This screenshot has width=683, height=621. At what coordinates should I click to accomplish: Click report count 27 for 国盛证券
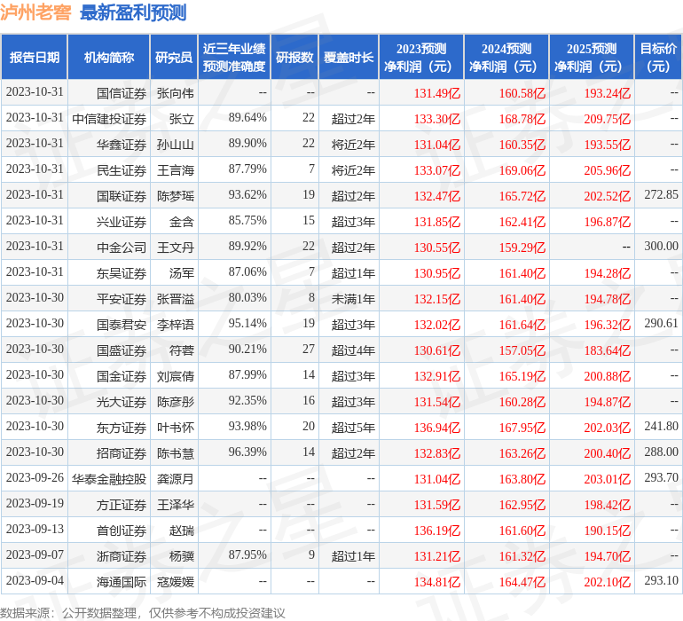(309, 349)
